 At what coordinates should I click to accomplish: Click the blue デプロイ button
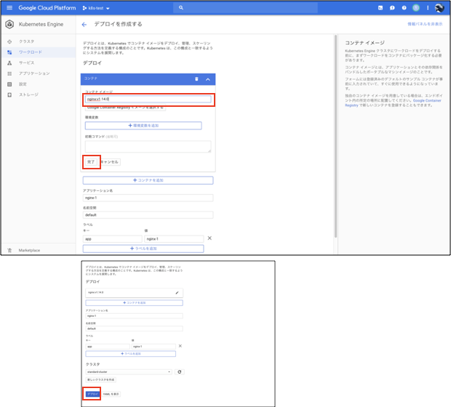pos(92,394)
